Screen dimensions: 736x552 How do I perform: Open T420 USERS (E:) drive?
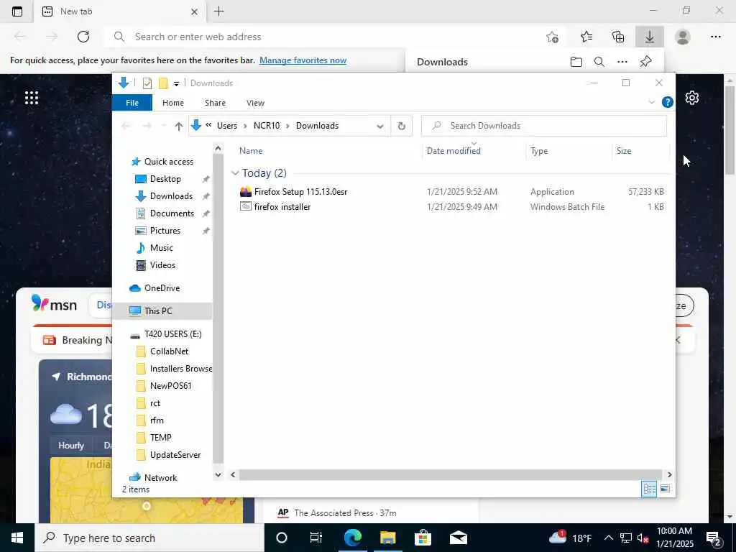(x=172, y=334)
